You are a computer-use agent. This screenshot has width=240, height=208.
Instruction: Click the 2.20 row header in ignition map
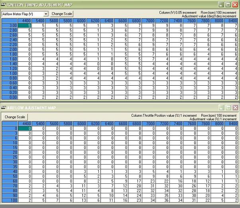(x=10, y=45)
